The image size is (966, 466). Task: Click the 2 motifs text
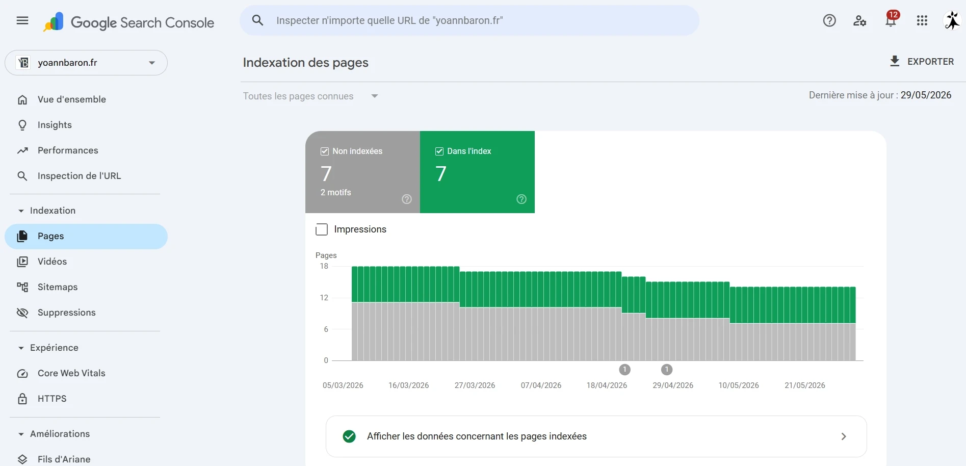(x=335, y=192)
